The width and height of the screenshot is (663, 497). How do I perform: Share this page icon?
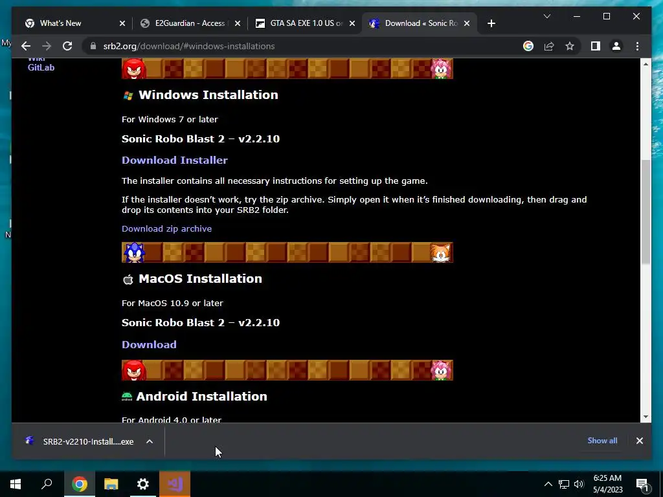(x=549, y=46)
